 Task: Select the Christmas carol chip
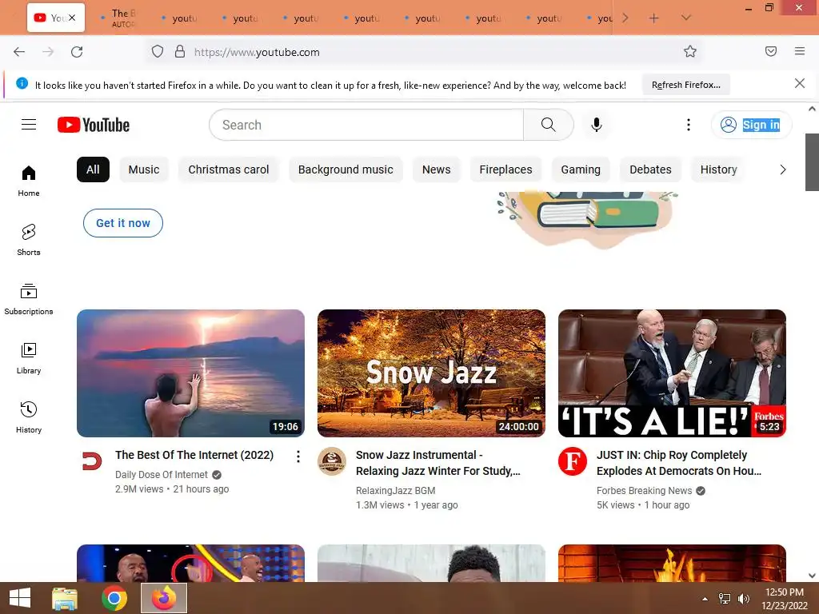pos(228,169)
